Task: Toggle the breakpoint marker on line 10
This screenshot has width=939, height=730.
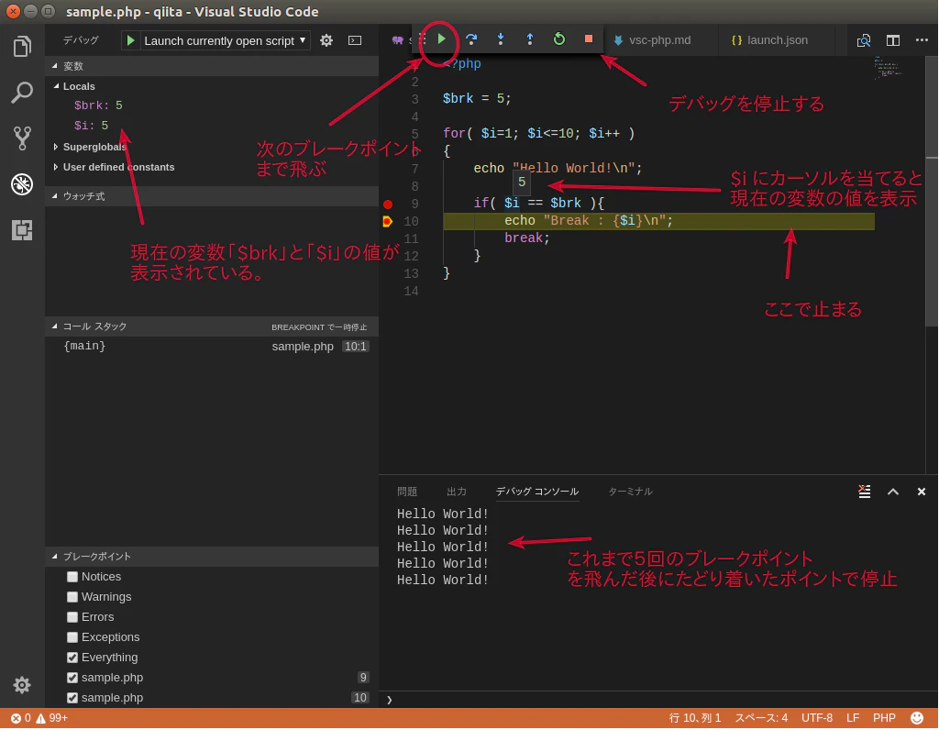Action: (388, 222)
